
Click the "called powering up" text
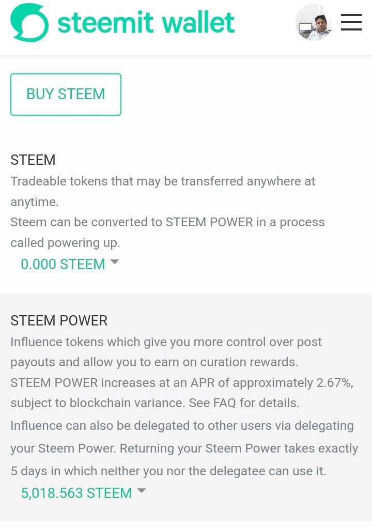pyautogui.click(x=65, y=243)
